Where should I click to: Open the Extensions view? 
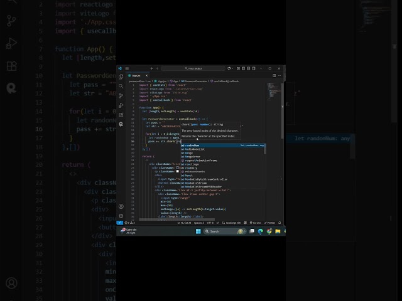coord(121,115)
